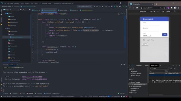
Task: Open the Responsive device dropdown
Action: (x=143, y=11)
